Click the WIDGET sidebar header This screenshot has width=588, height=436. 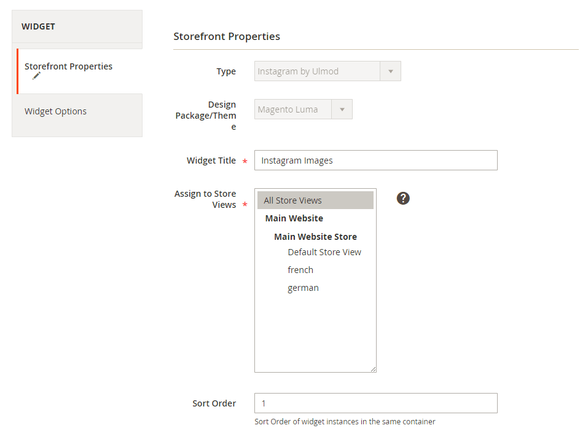(x=38, y=26)
